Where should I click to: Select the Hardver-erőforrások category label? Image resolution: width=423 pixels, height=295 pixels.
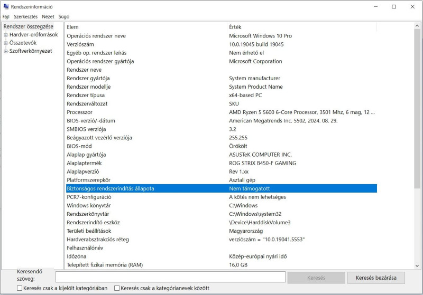click(34, 34)
